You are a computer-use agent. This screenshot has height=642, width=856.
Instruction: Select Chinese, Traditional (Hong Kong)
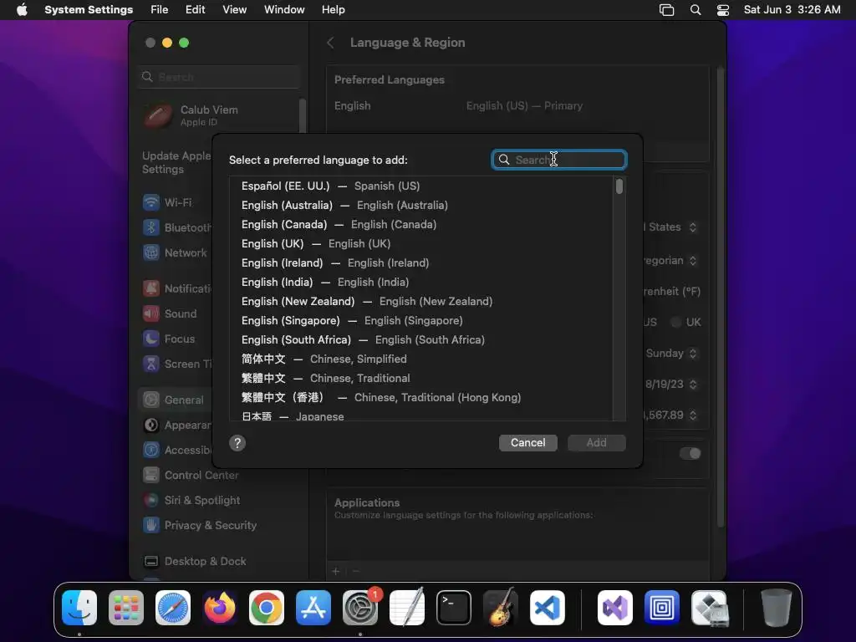coord(421,397)
